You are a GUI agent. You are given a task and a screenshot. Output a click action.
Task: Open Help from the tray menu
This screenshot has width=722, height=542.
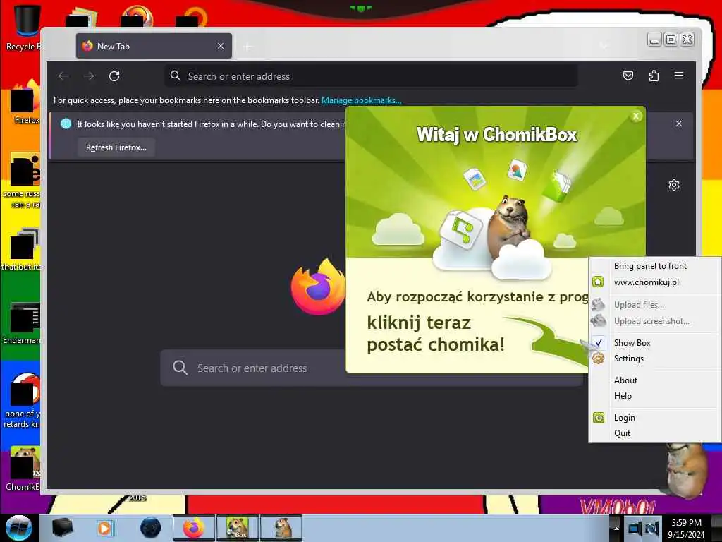coord(623,396)
